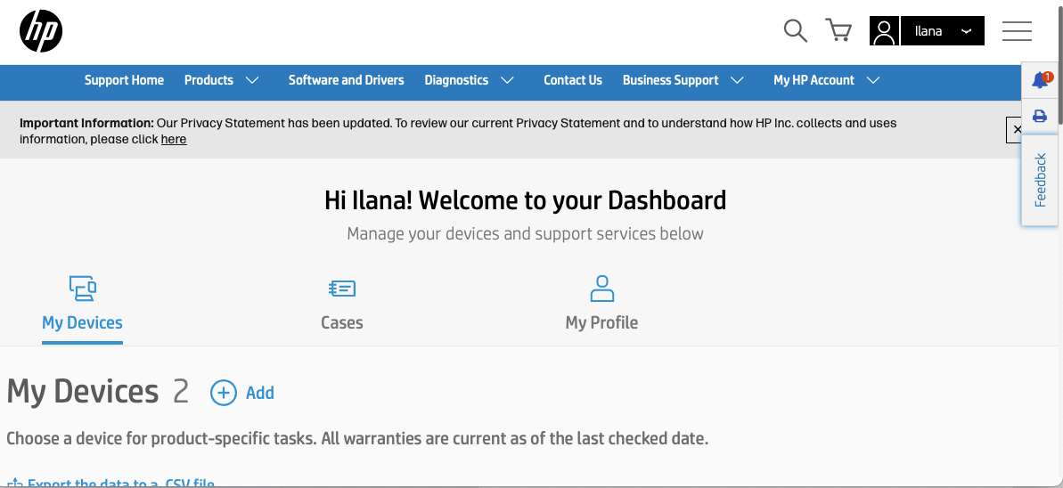Image resolution: width=1063 pixels, height=488 pixels.
Task: Dismiss the privacy information banner
Action: pos(1016,129)
